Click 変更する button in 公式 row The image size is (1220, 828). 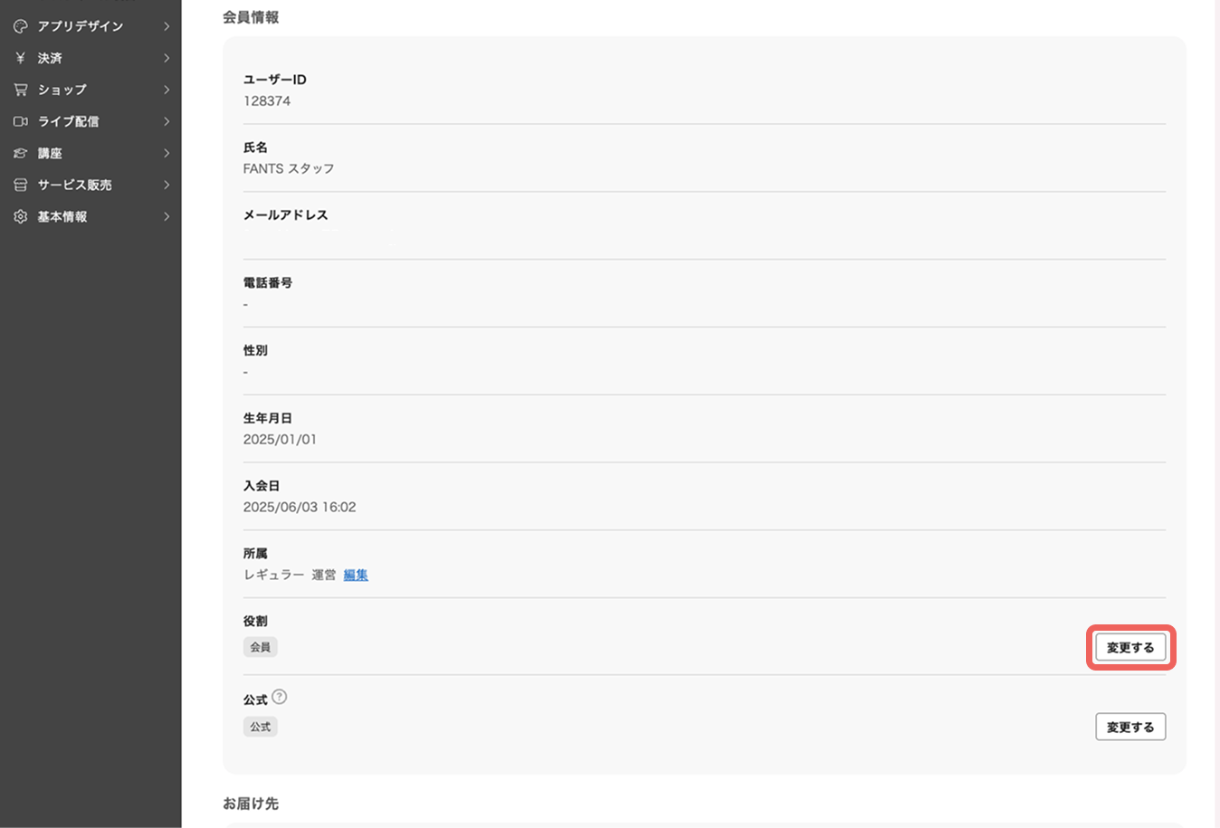click(x=1130, y=727)
